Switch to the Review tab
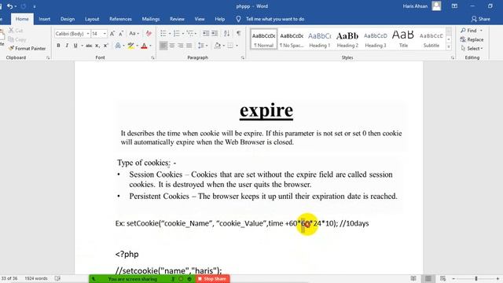 [177, 19]
